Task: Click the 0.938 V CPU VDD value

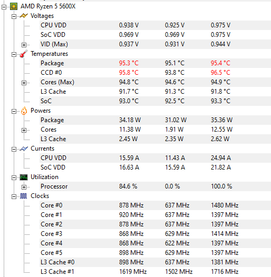Action: coord(129,25)
